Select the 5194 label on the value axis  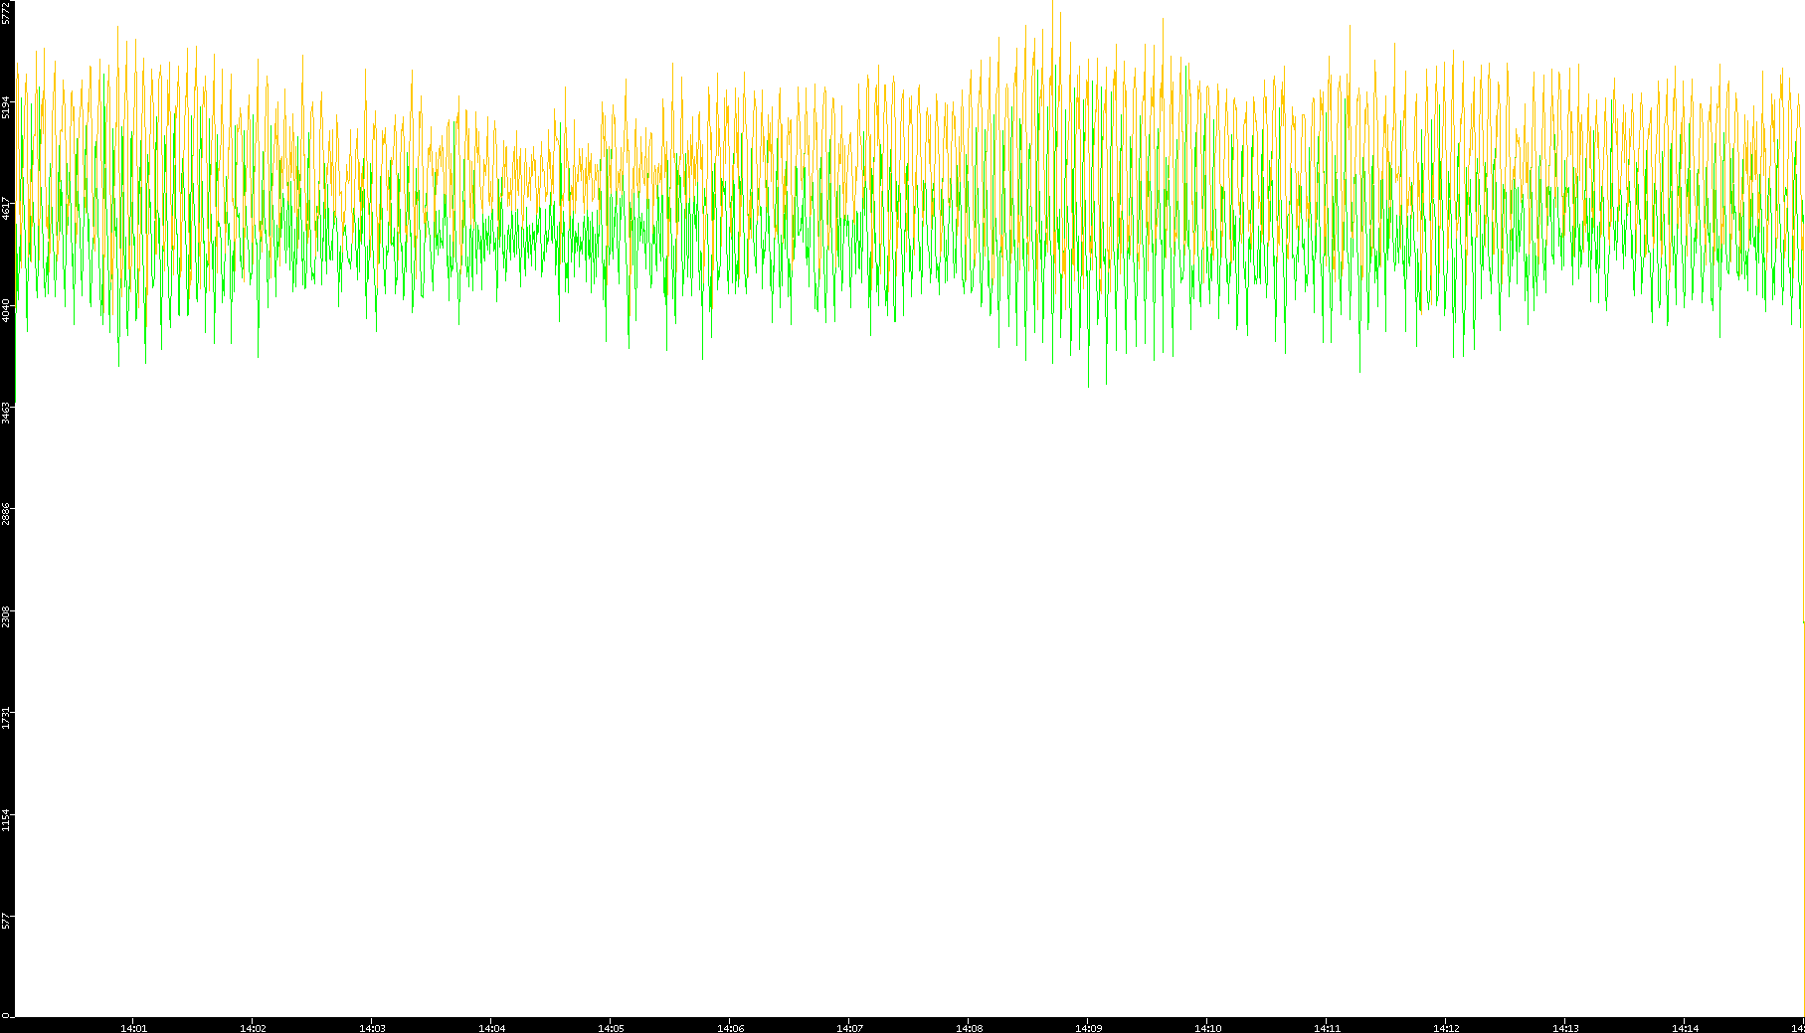click(7, 106)
